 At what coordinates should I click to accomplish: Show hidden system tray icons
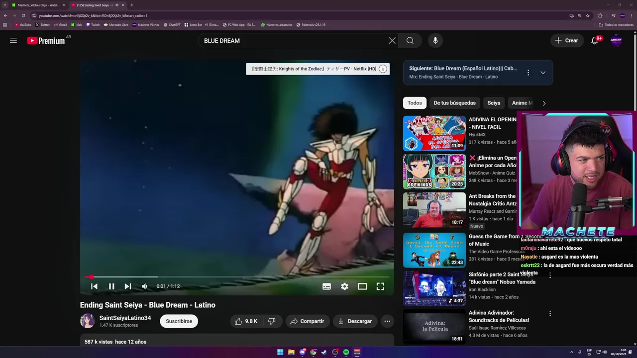pos(571,352)
